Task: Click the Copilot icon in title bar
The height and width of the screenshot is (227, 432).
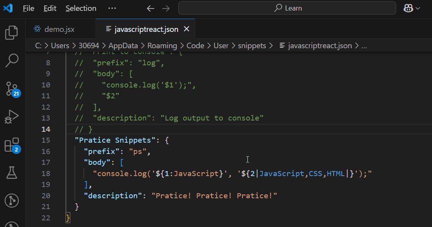Action: [408, 8]
